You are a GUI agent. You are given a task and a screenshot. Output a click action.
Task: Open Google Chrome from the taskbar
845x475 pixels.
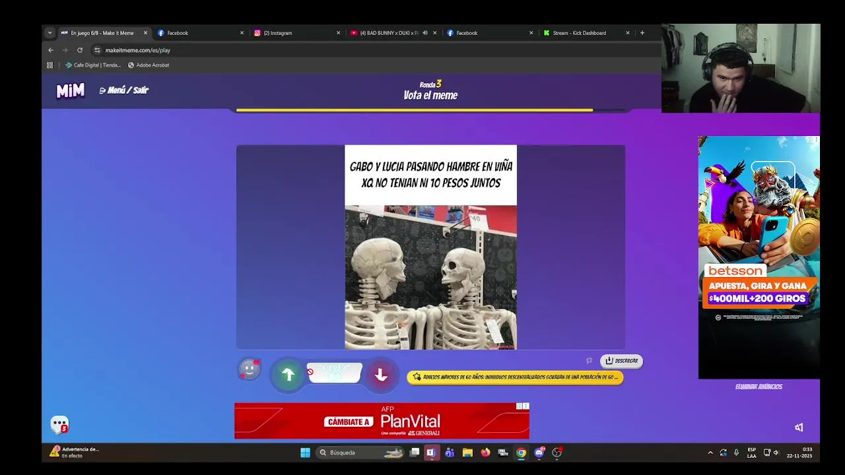(521, 453)
